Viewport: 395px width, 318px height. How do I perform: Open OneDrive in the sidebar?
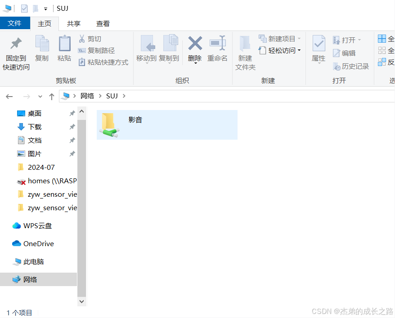[39, 243]
